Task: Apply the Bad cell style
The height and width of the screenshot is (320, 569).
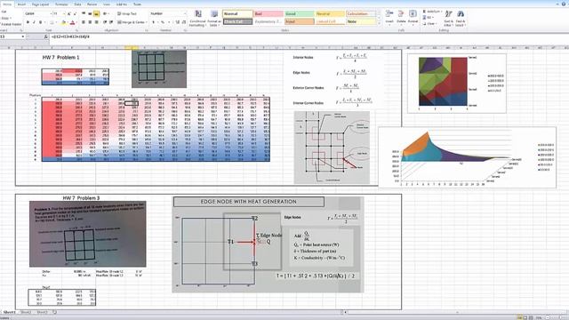Action: point(268,14)
